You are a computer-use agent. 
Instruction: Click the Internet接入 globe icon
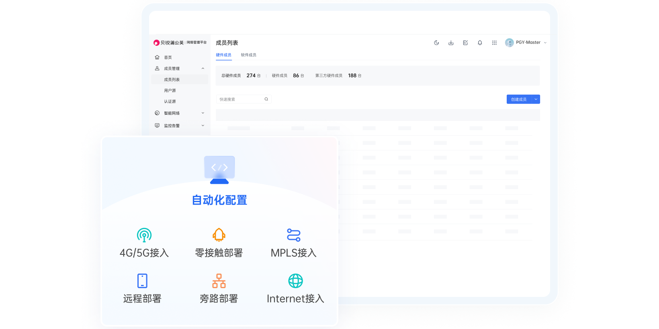tap(295, 281)
